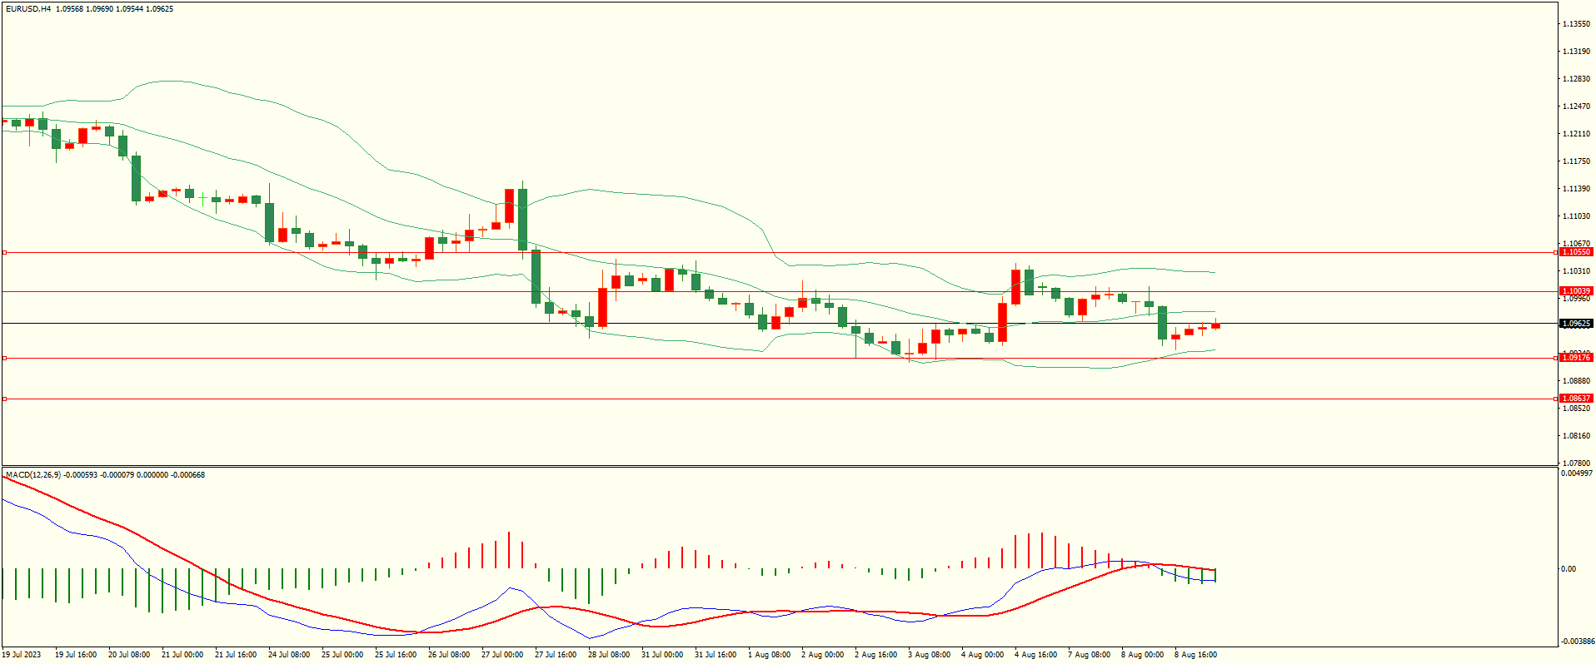Click the MACD scale minimum value -0.003886
Viewport: 1596px width, 664px height.
[x=1577, y=642]
